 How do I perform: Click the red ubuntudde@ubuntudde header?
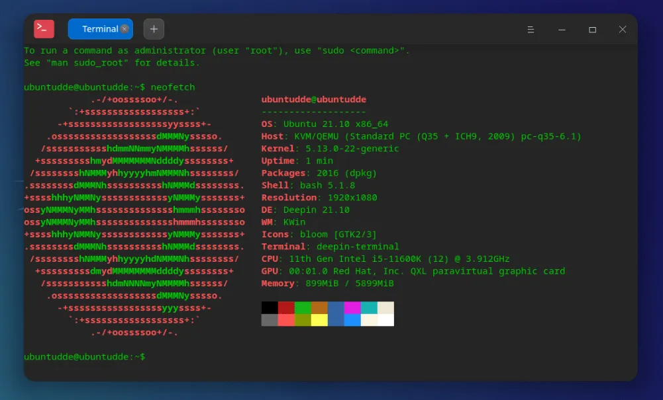tap(313, 100)
